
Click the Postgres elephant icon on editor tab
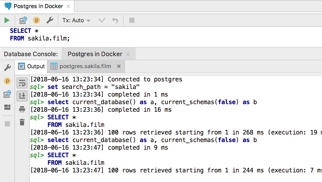point(8,6)
